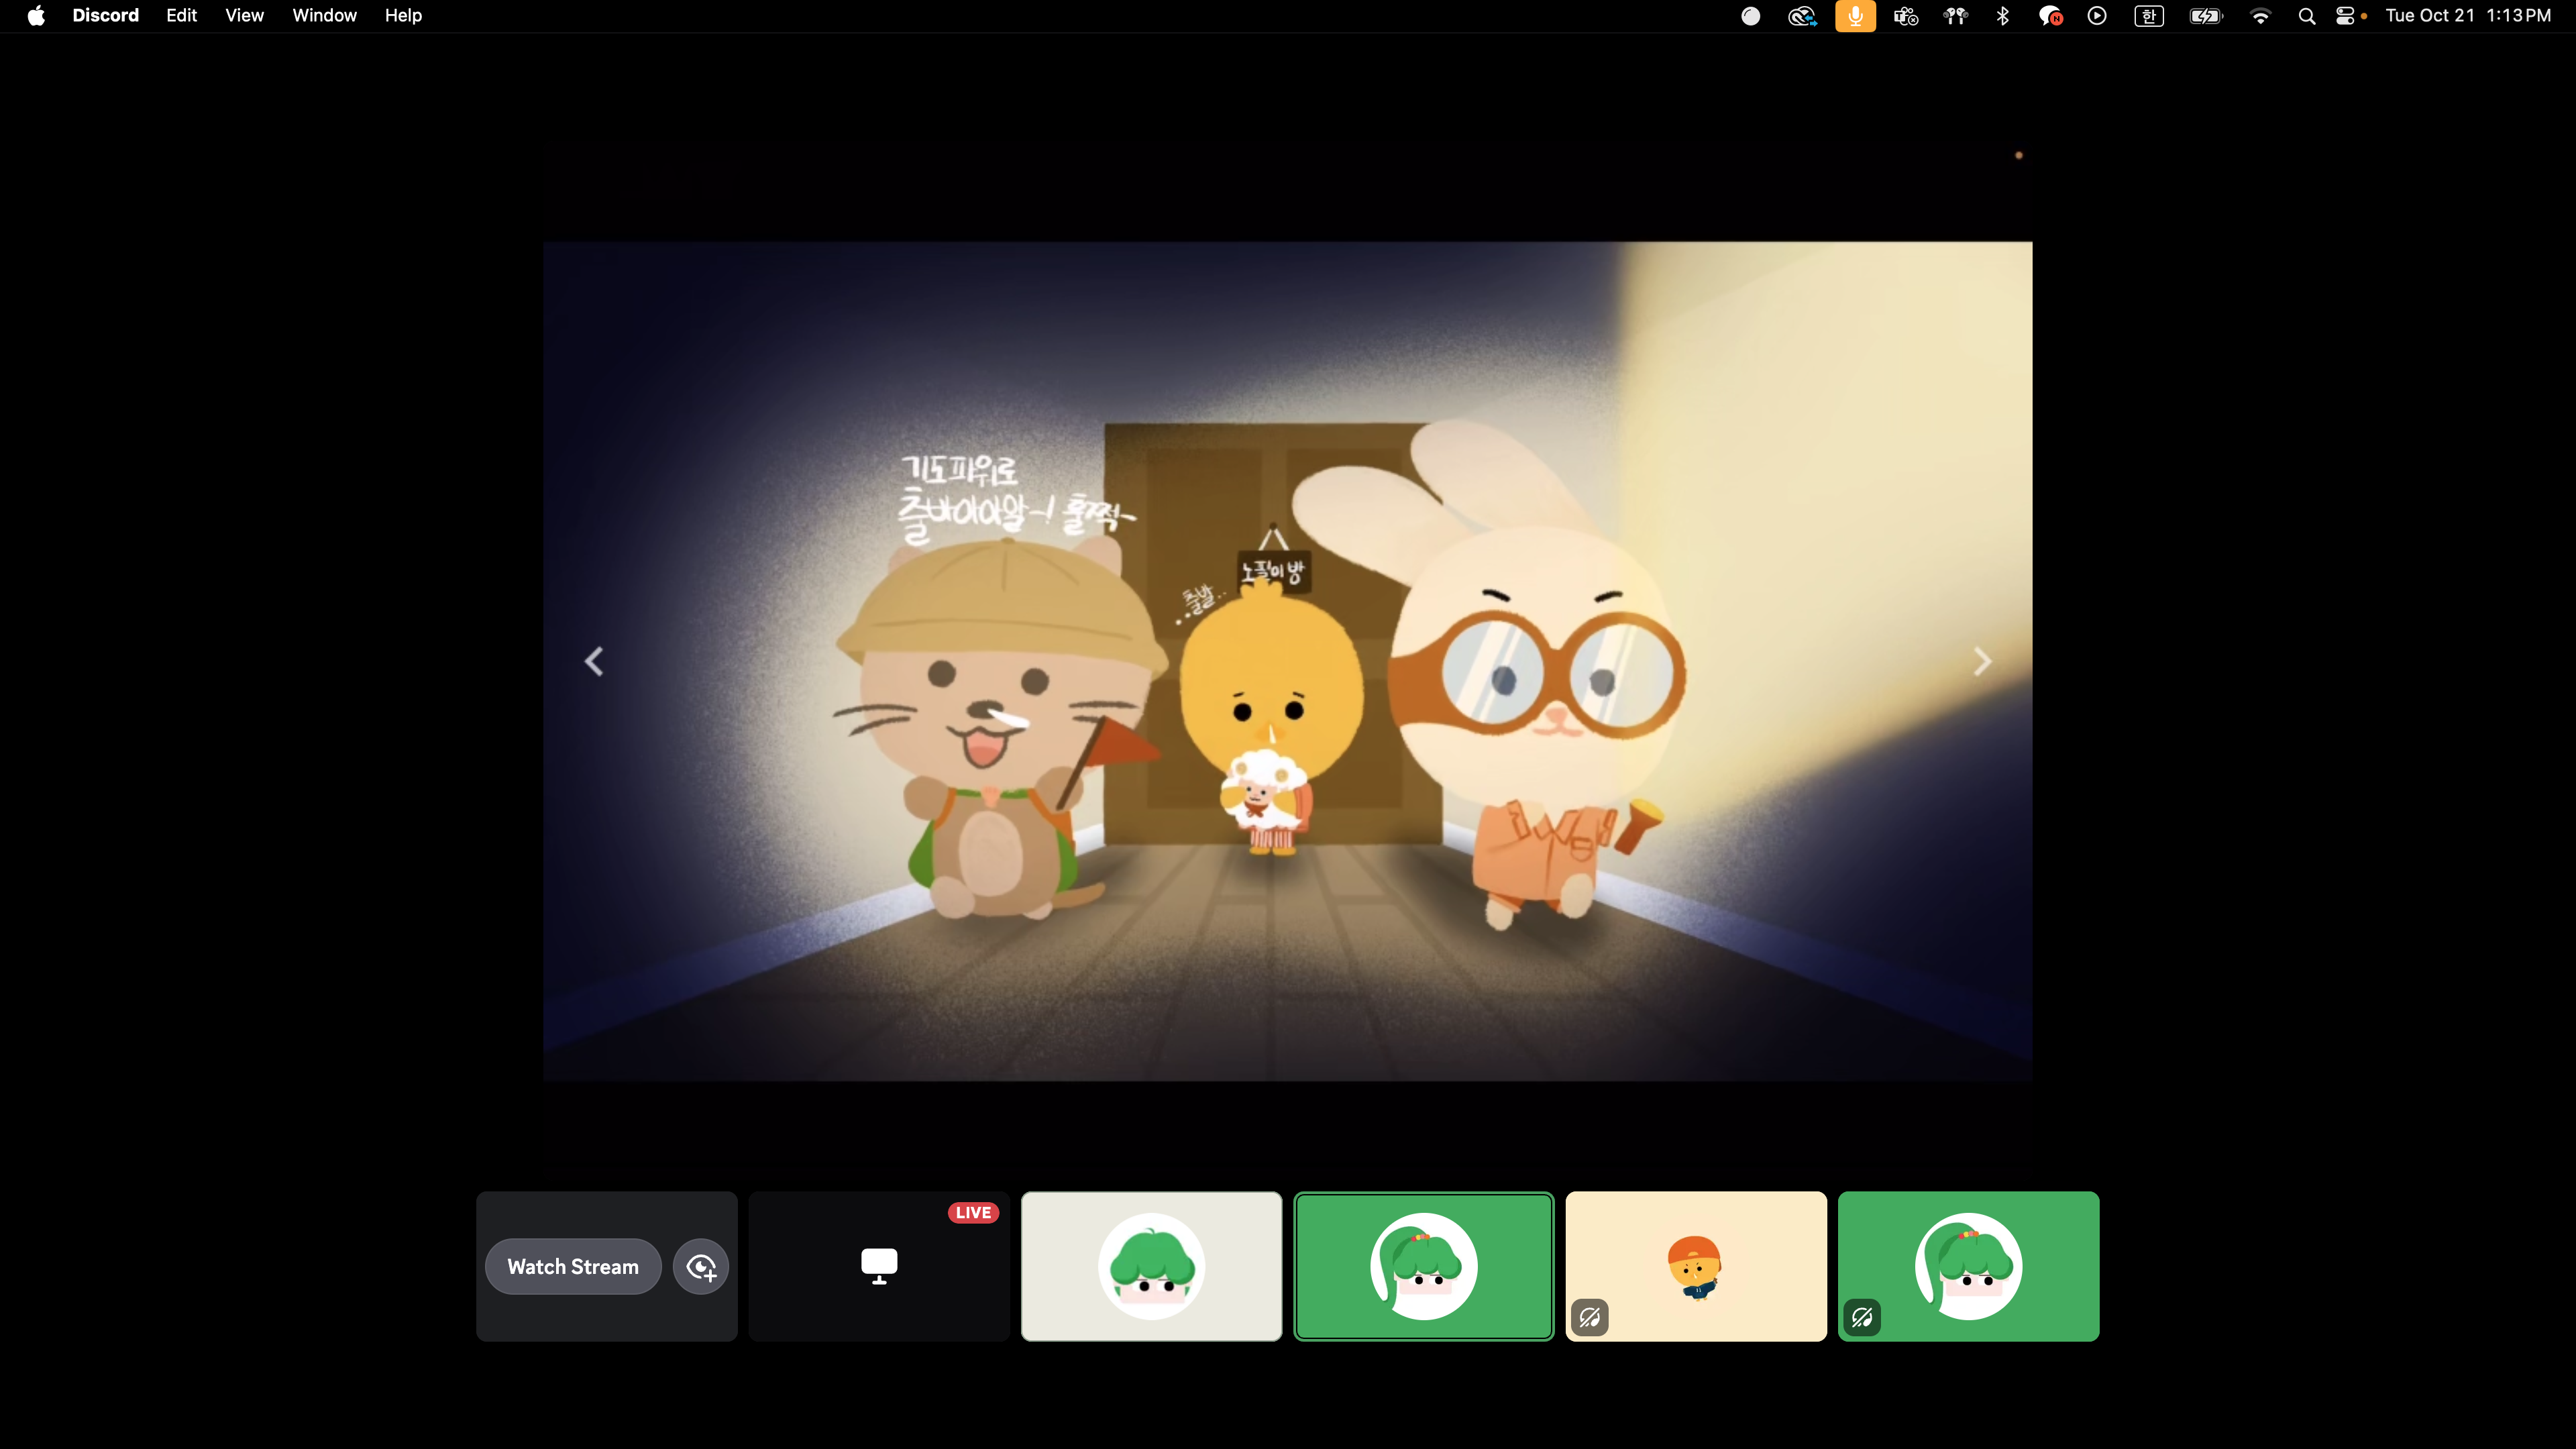Open the Discord app menu
Screen dimensions: 2576x1449
pos(105,16)
